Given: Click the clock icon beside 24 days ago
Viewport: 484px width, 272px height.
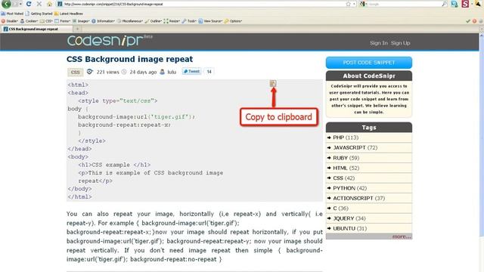Looking at the screenshot, I should [x=124, y=72].
